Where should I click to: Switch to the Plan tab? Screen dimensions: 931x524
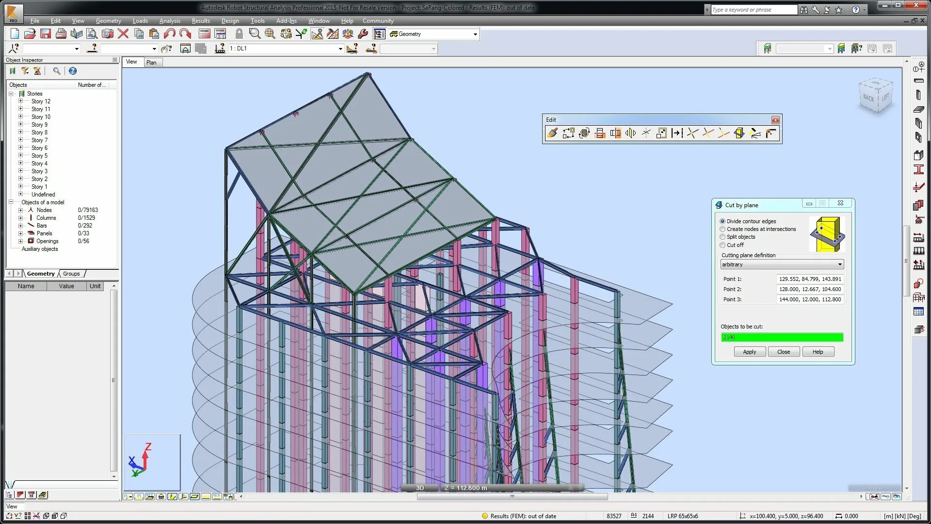(x=151, y=62)
